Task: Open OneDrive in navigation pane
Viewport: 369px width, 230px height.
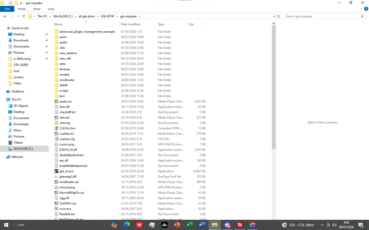Action: [18, 91]
